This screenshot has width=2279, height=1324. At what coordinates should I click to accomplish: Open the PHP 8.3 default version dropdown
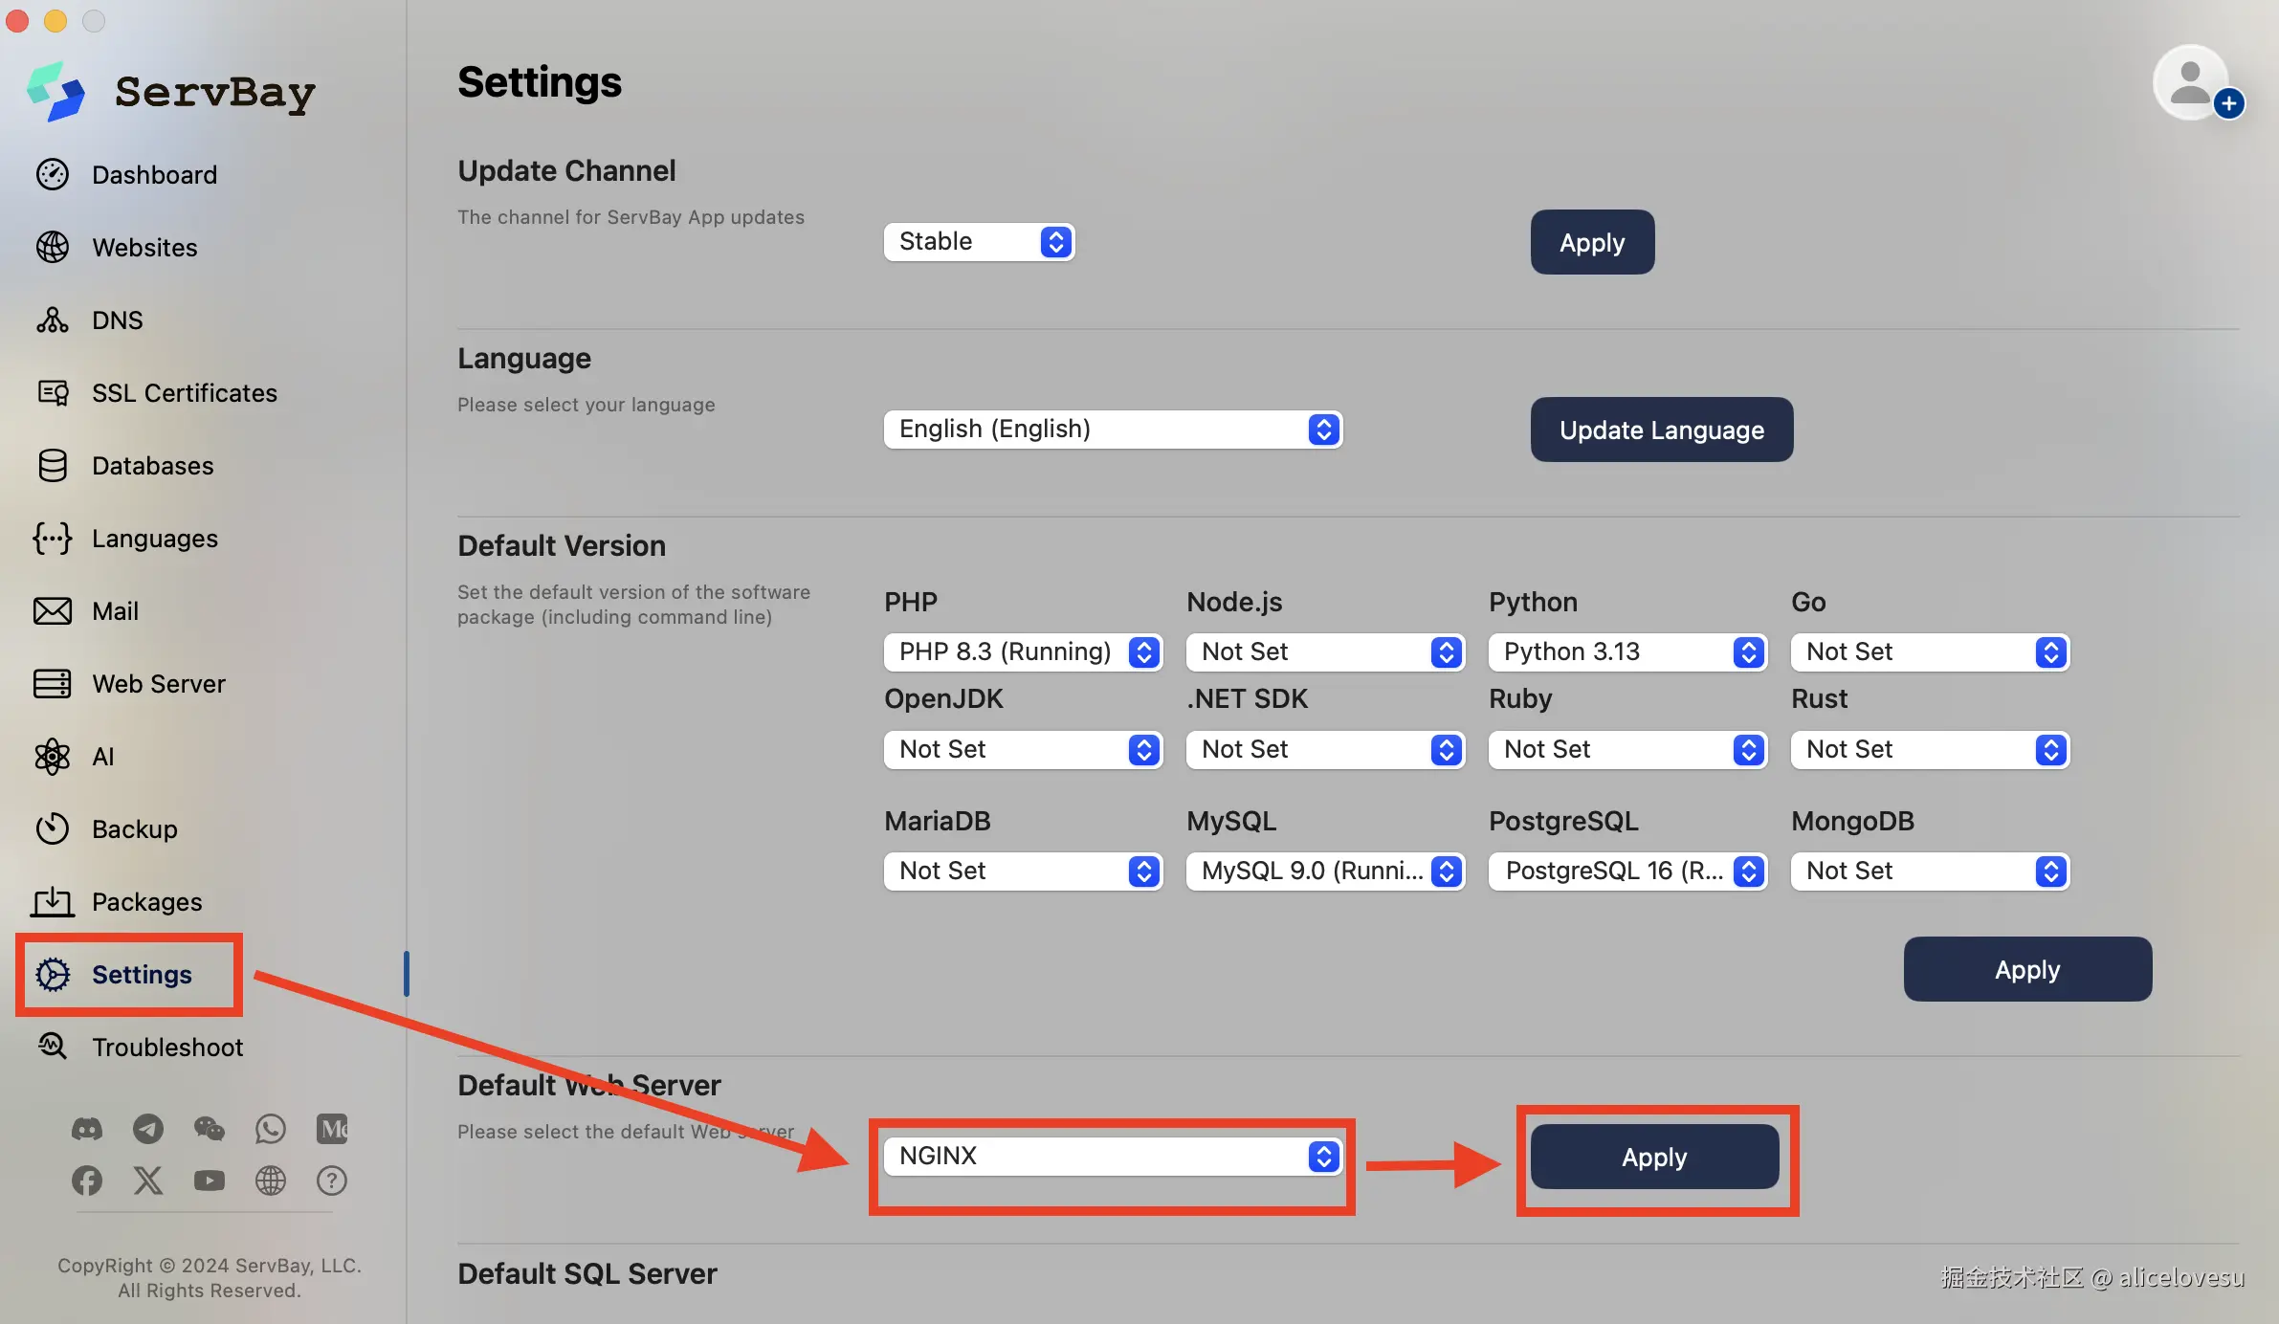point(1023,652)
